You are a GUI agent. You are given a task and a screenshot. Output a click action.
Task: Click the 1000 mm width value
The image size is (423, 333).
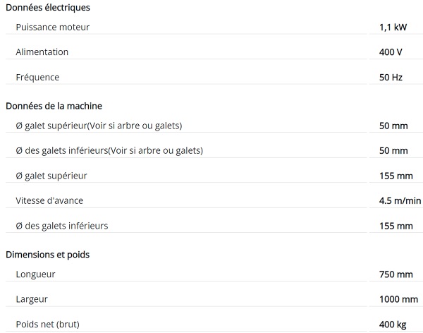click(398, 299)
